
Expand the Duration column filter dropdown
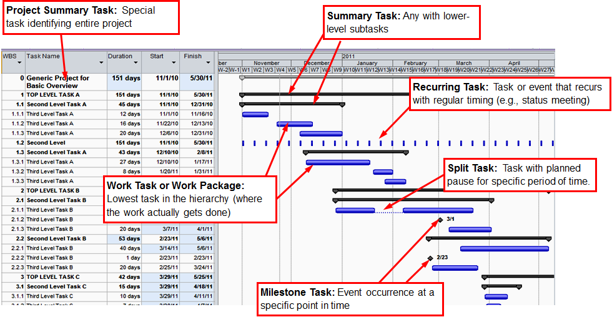(x=137, y=63)
